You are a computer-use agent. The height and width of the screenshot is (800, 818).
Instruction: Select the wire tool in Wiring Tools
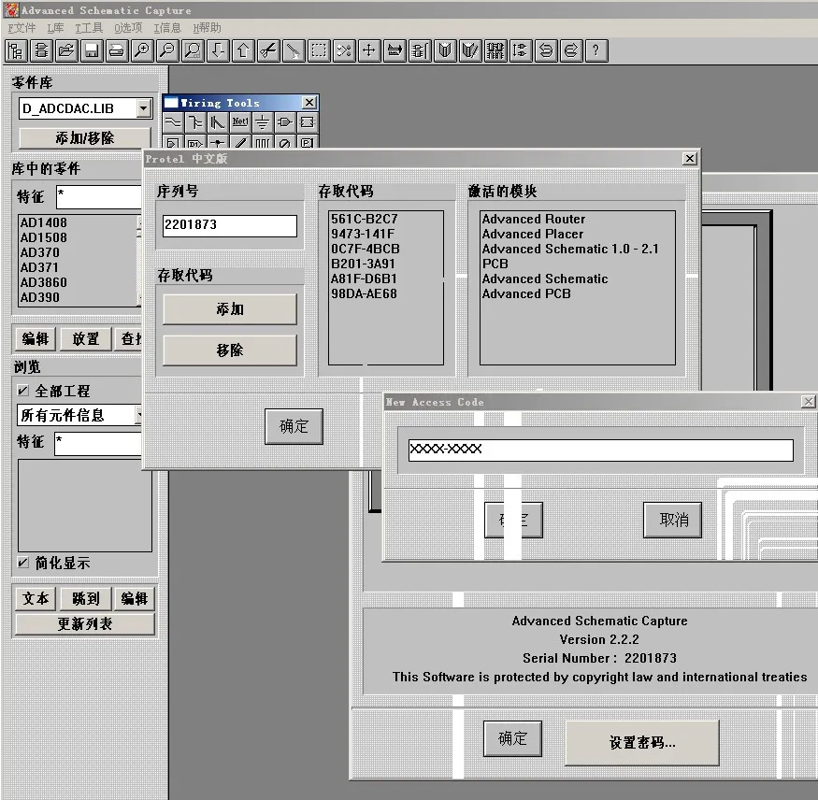pyautogui.click(x=173, y=122)
